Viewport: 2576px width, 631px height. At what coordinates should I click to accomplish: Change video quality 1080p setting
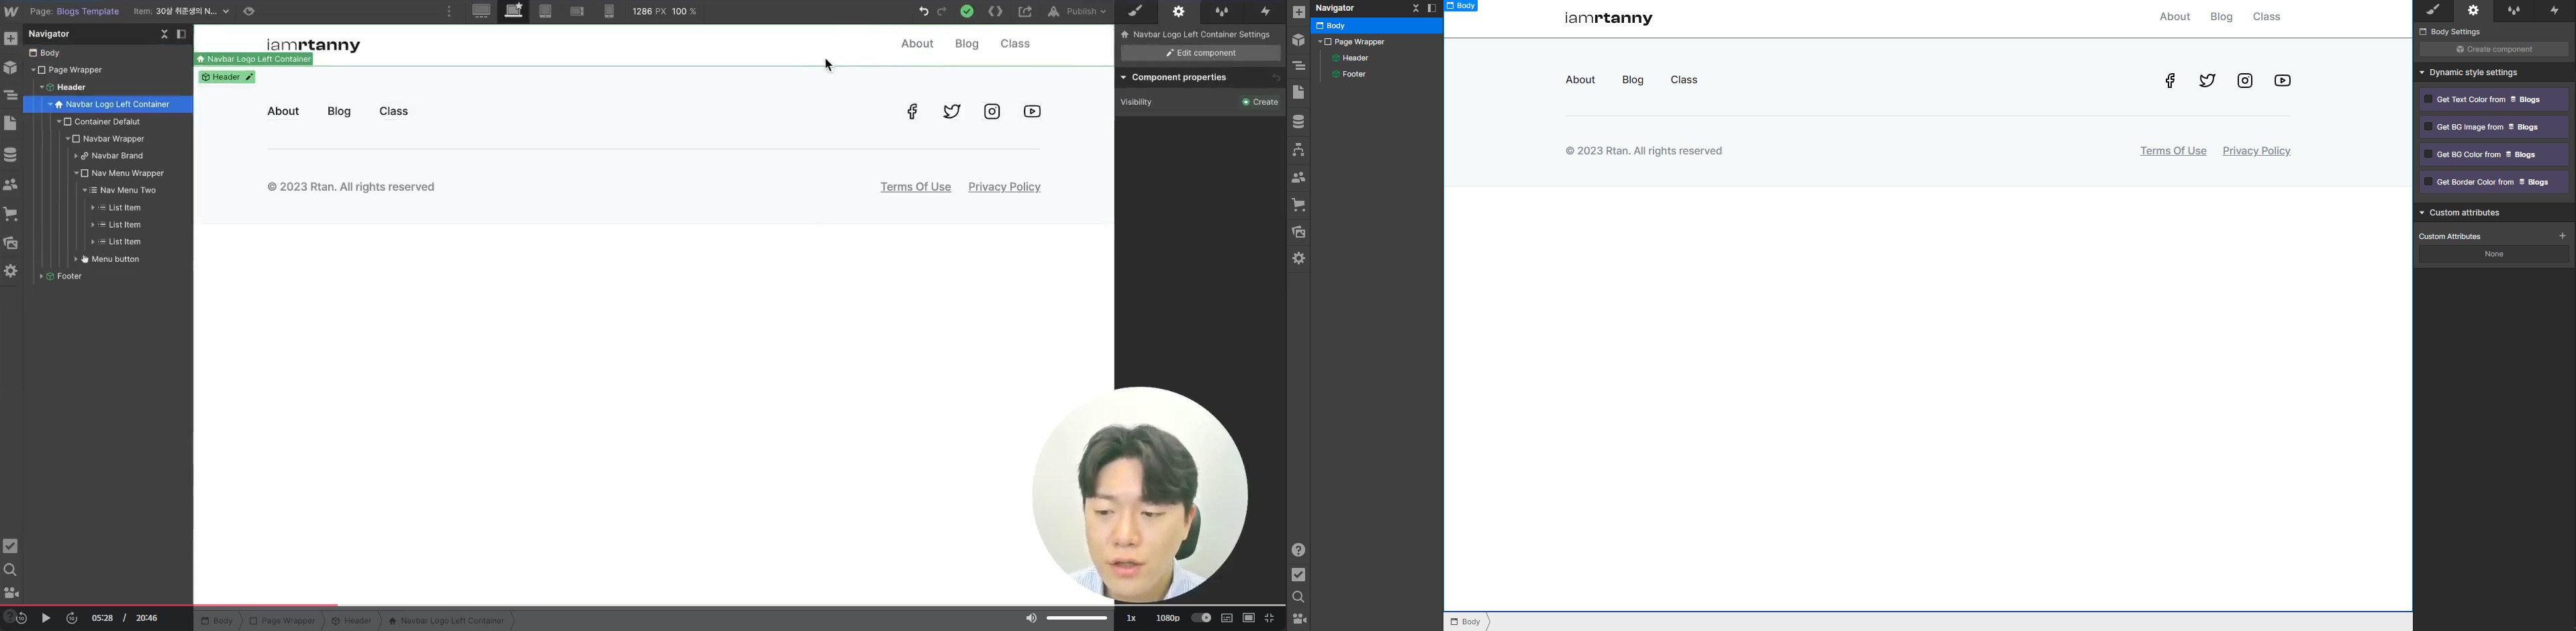[1167, 618]
